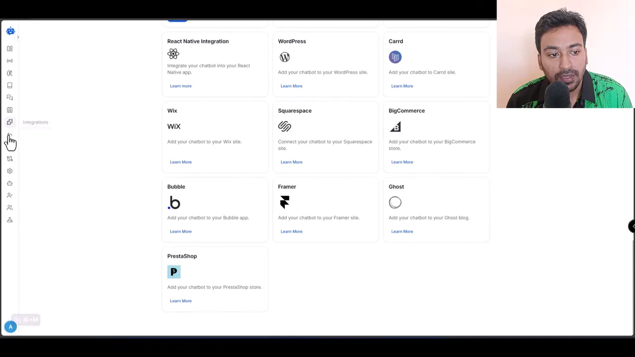This screenshot has width=635, height=357.
Task: Select the flask experiments icon at sidebar bottom
Action: coord(9,220)
